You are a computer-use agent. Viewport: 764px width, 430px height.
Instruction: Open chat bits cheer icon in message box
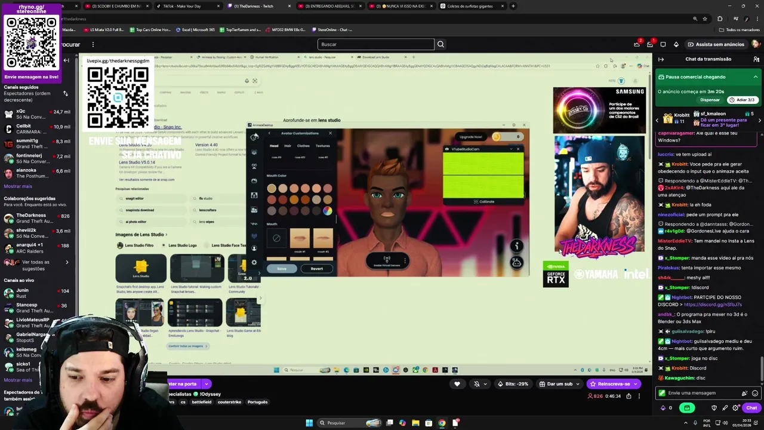[x=744, y=393]
